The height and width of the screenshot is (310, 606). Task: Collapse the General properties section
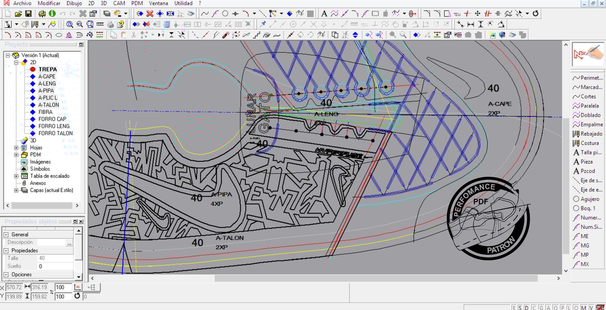tap(6, 234)
